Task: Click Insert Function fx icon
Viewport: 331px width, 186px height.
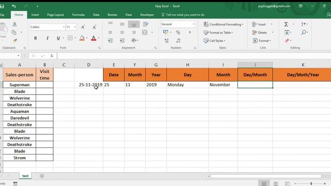Action: (52, 56)
